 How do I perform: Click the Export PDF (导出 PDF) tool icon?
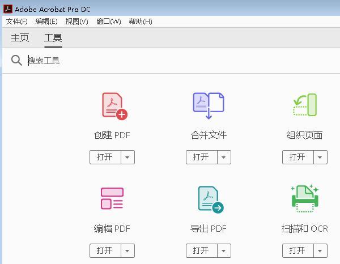point(211,199)
